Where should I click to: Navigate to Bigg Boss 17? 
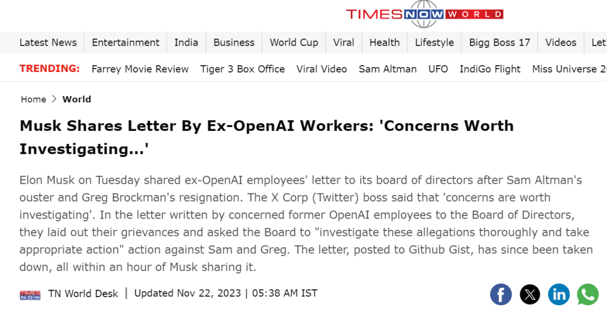pyautogui.click(x=500, y=43)
